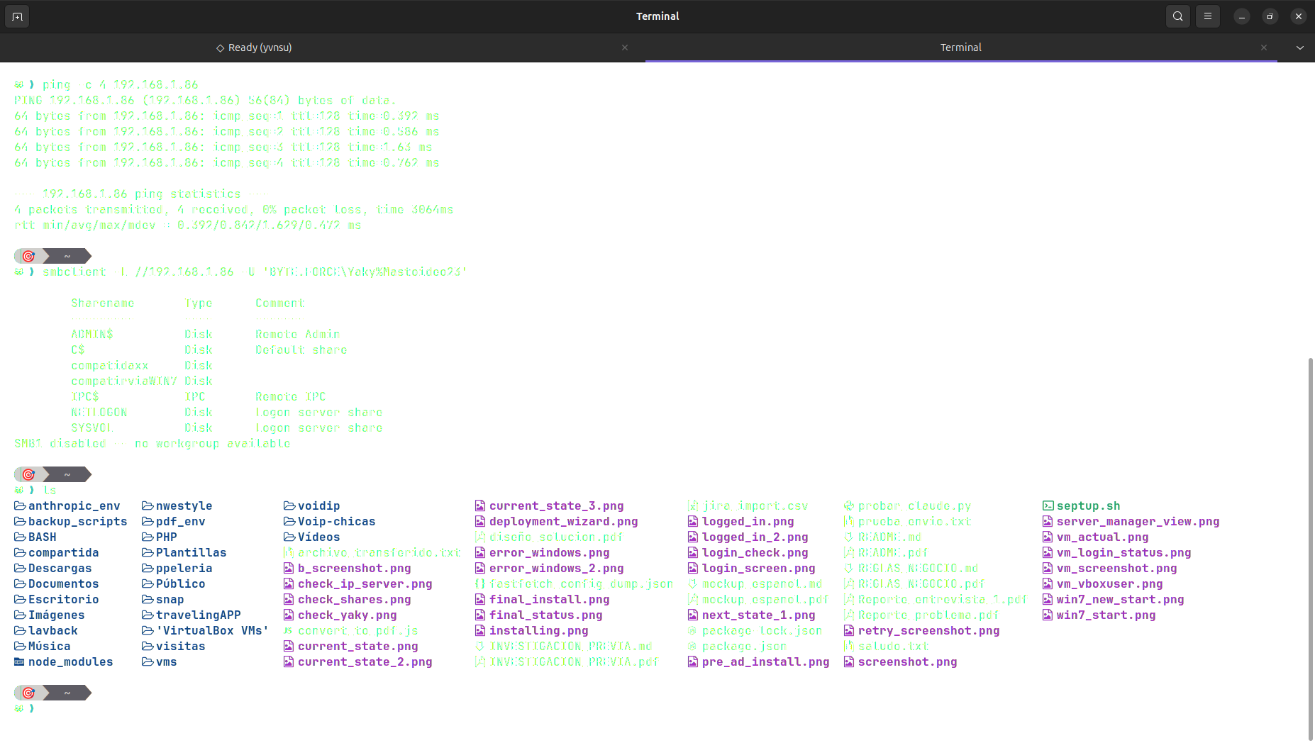Click the node_modules folder icon
1315x743 pixels.
coord(20,661)
